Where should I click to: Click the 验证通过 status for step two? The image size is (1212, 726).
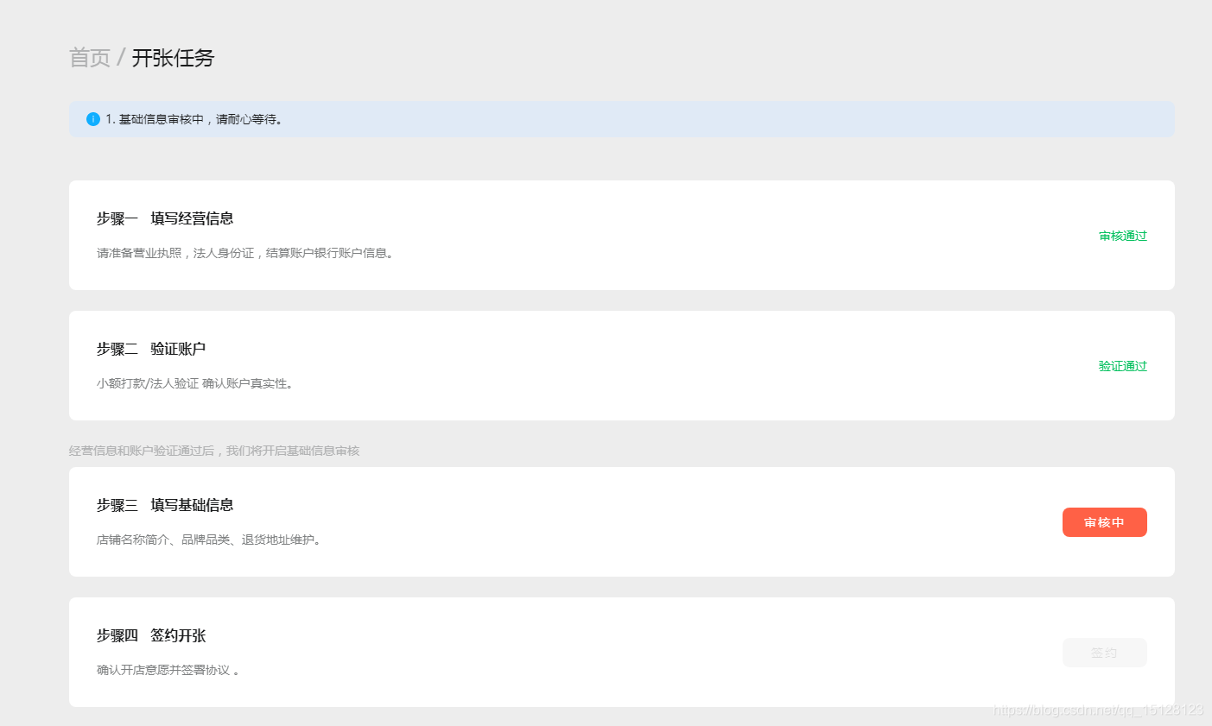click(x=1123, y=366)
